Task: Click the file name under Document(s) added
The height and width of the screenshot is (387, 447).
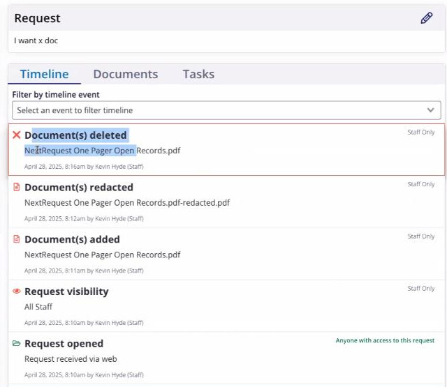Action: [103, 255]
